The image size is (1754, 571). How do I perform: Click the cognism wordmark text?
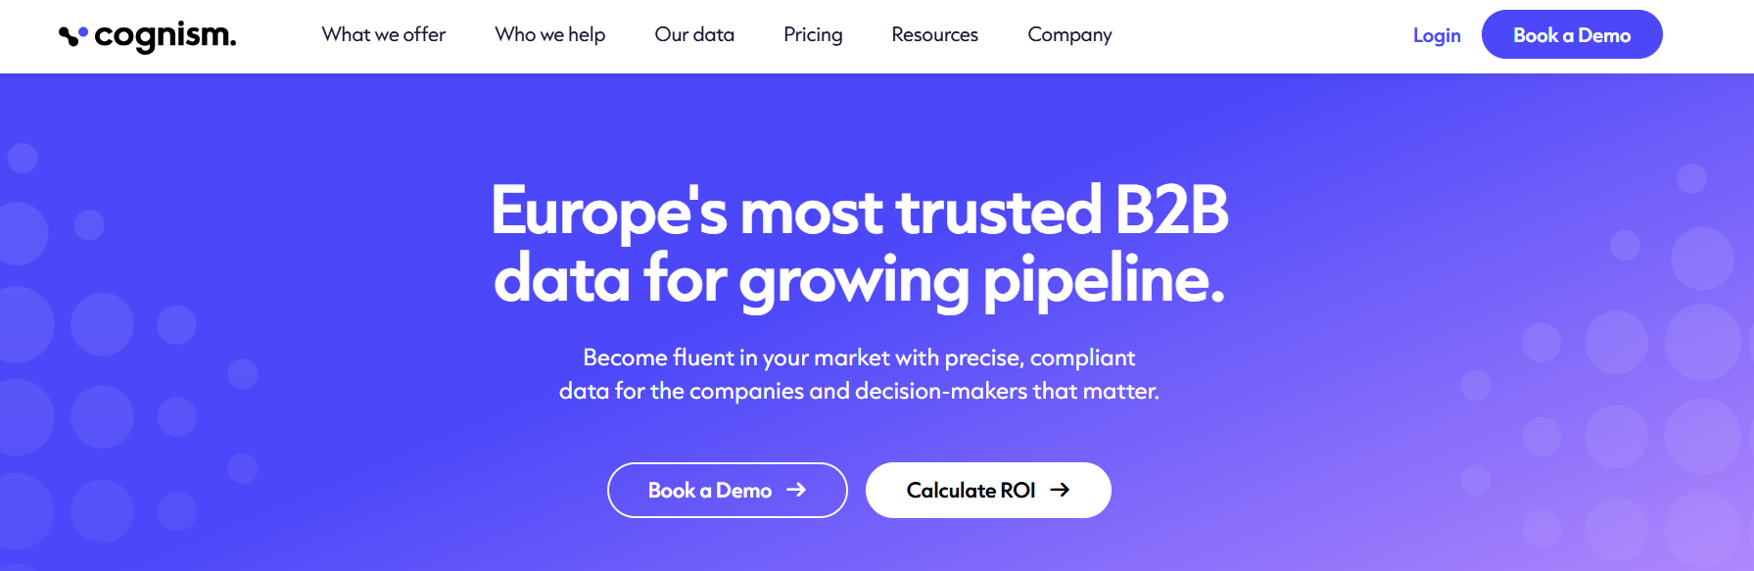pos(166,36)
